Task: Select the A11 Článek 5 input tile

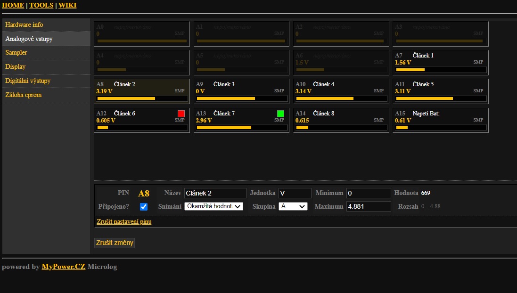Action: [440, 91]
